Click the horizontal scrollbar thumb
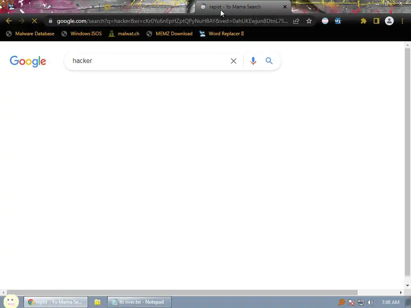The image size is (411, 308). pos(182,292)
